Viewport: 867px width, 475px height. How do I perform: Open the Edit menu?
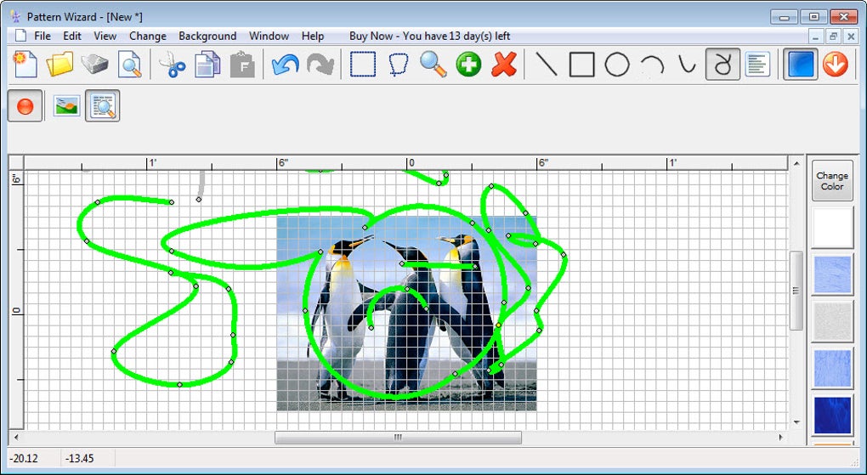point(72,36)
